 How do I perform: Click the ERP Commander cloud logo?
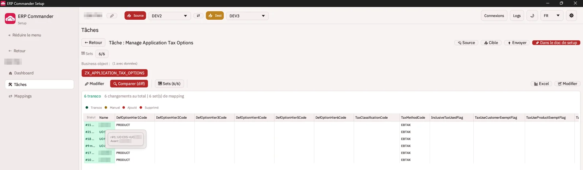tap(10, 19)
